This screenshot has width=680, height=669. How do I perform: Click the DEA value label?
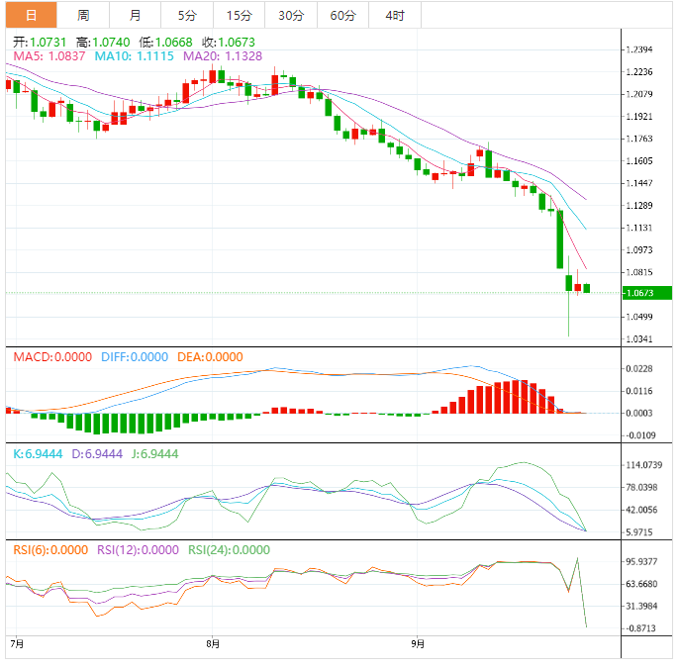pos(209,357)
